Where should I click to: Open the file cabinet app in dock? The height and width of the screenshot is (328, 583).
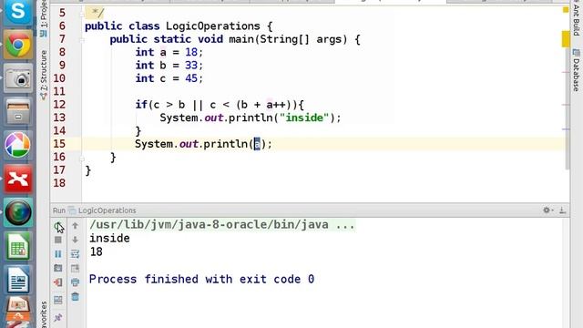coord(17,111)
